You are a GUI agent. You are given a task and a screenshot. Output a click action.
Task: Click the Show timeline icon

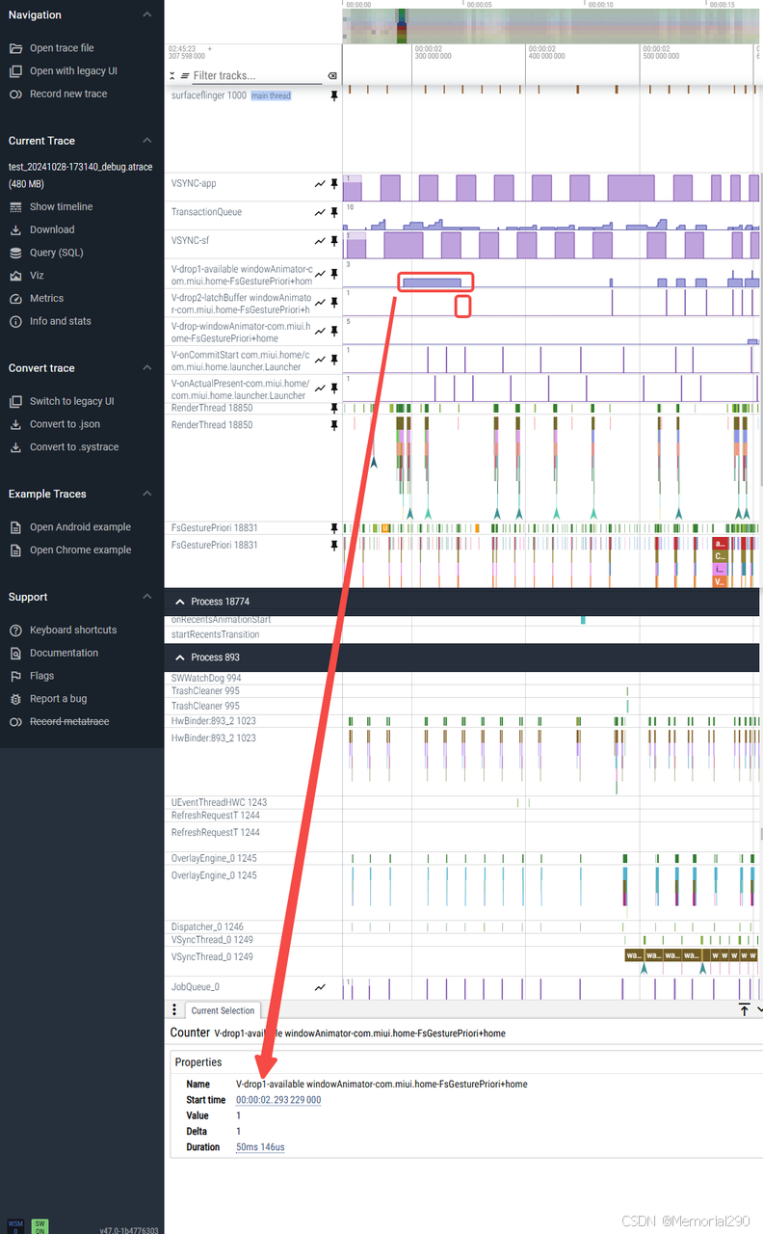(14, 207)
